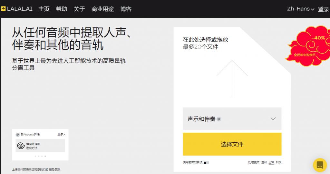Open the 信号处理的进化方法 card
The image size is (330, 174).
(x=40, y=146)
